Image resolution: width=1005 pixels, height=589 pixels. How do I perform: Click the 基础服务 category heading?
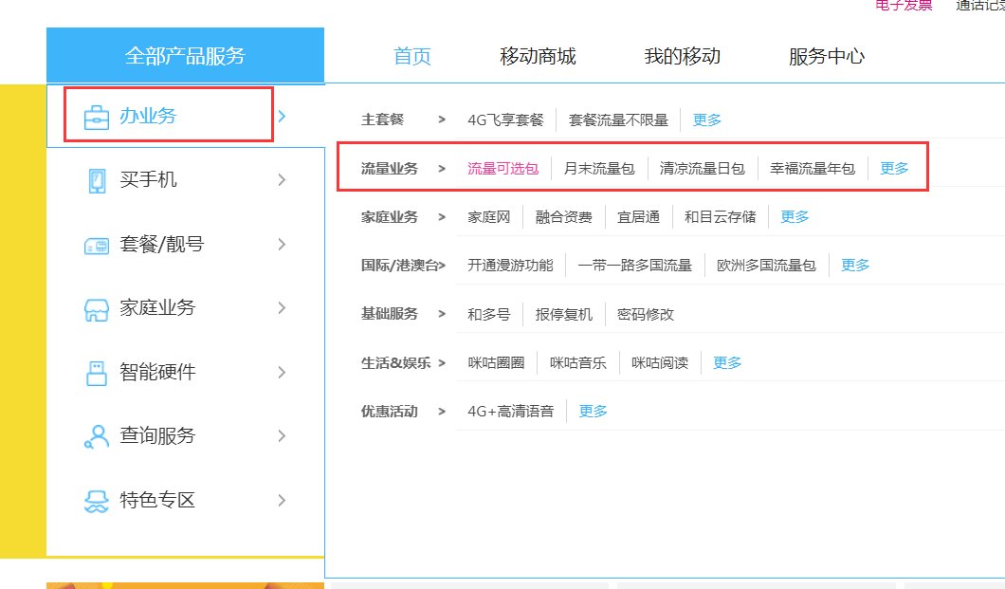click(389, 314)
